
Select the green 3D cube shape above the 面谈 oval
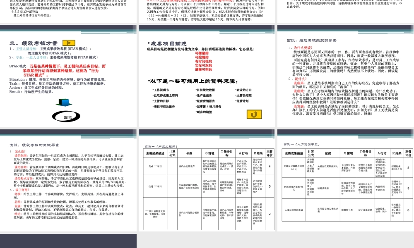tap(65, 103)
